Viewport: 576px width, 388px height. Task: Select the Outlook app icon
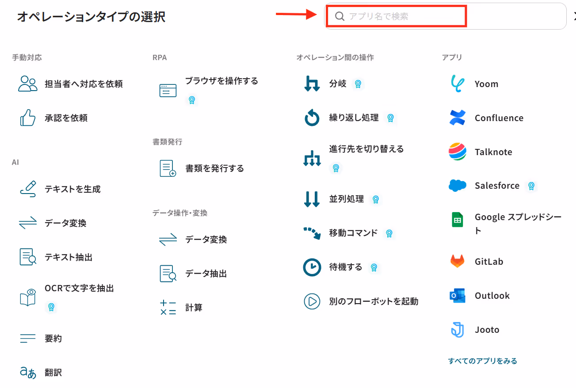(x=458, y=296)
